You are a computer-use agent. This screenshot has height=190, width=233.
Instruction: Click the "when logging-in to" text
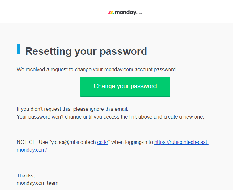[x=132, y=142]
